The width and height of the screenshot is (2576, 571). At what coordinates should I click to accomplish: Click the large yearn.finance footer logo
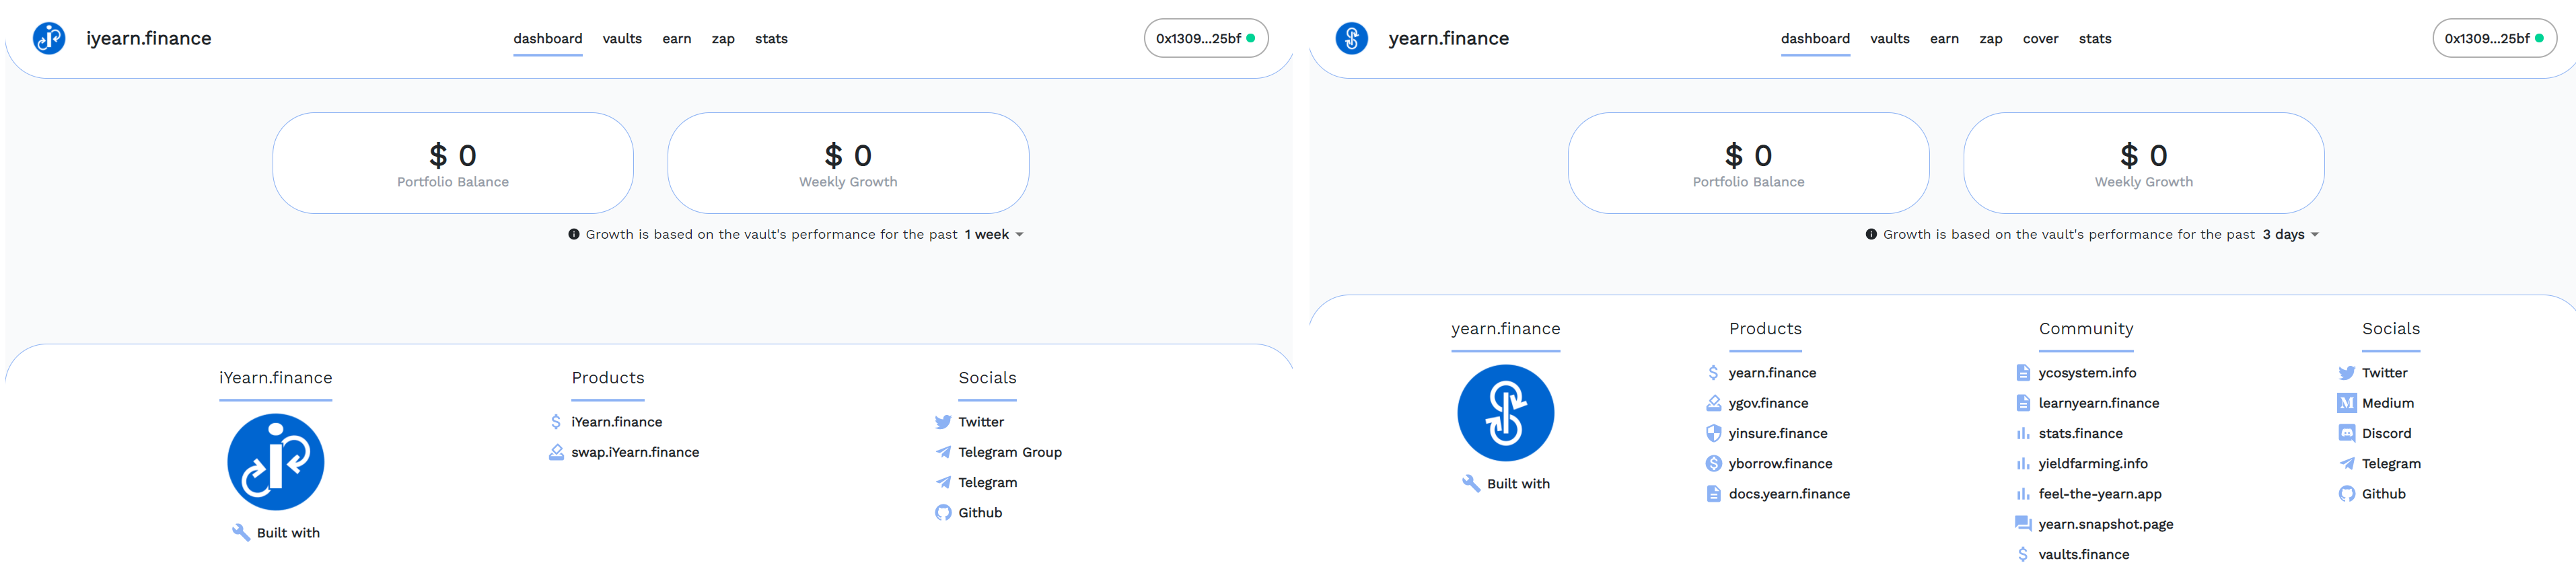point(1505,413)
